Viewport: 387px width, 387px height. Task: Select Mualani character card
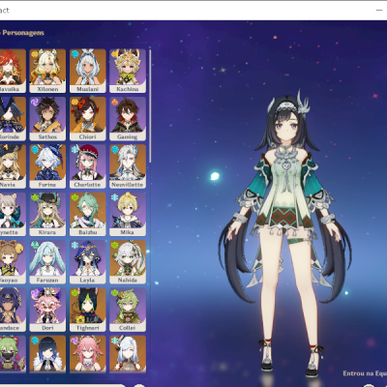(87, 71)
